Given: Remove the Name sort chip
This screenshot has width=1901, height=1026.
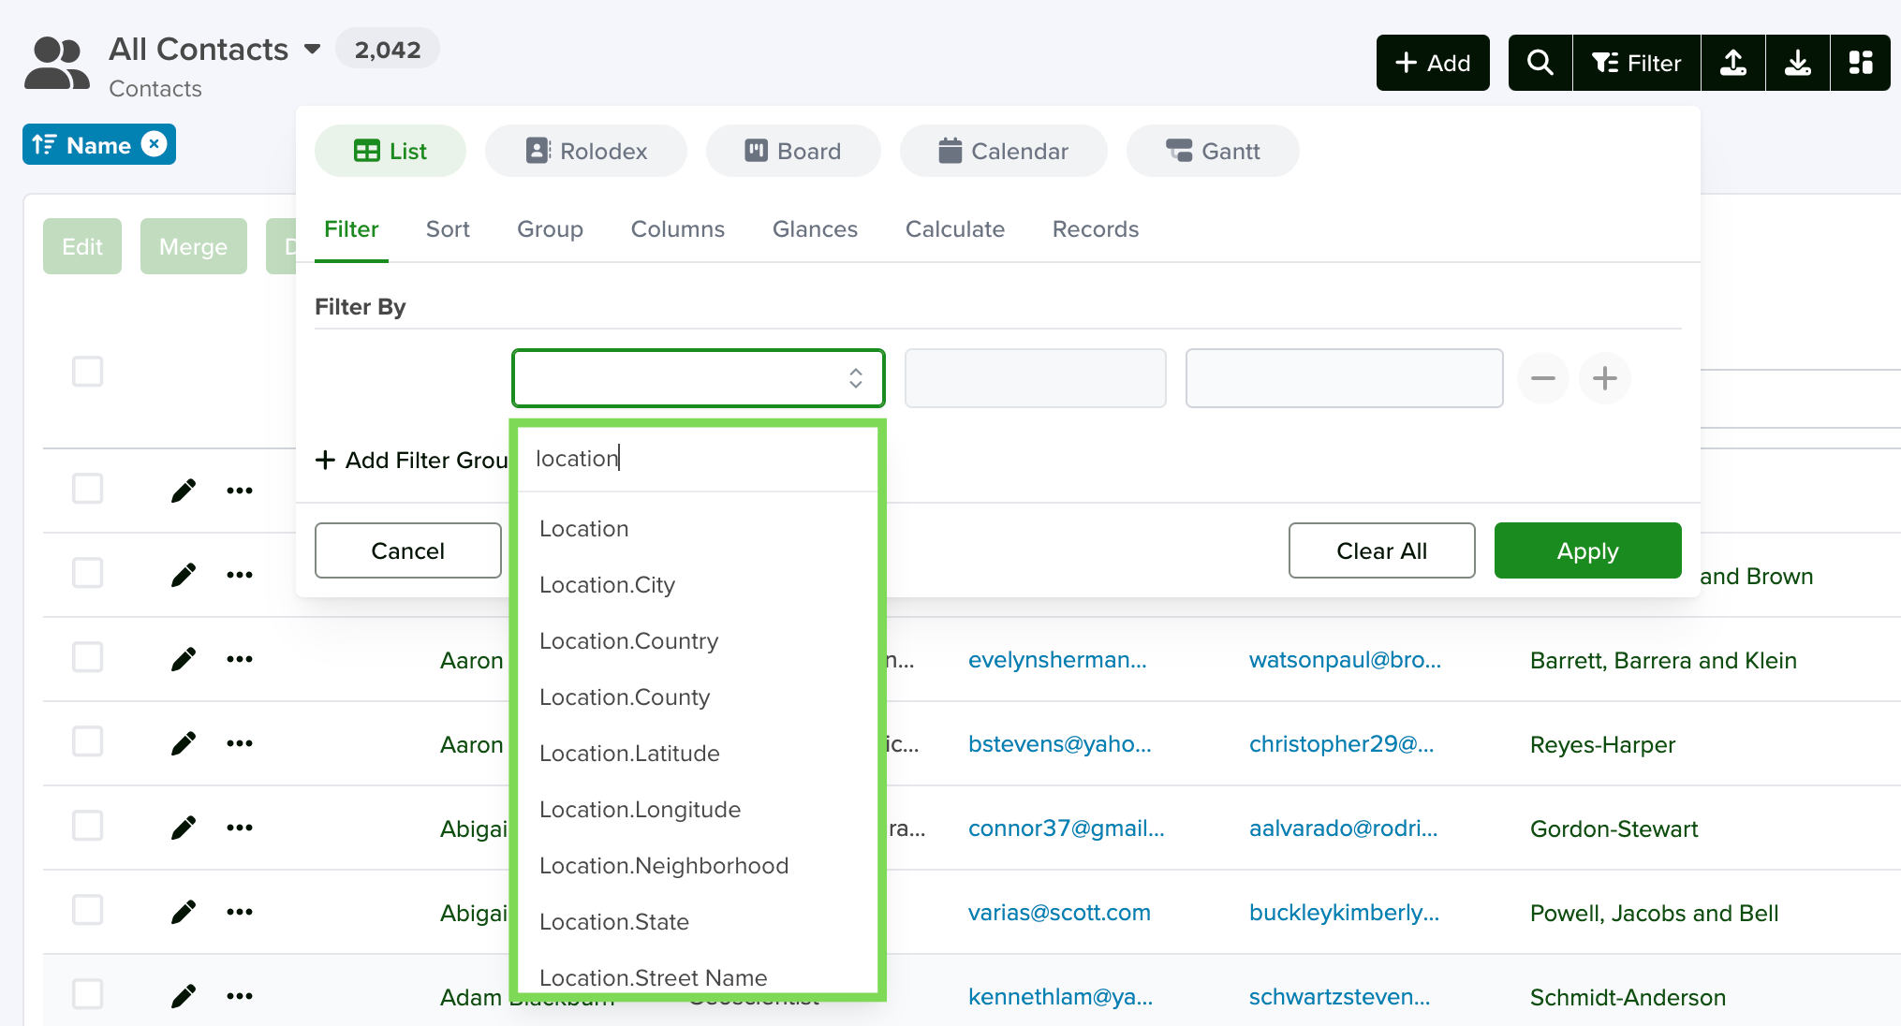Looking at the screenshot, I should [155, 144].
